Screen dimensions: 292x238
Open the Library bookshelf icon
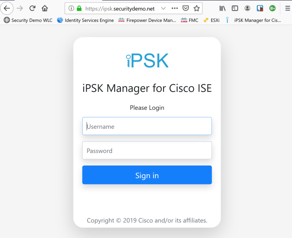click(222, 8)
